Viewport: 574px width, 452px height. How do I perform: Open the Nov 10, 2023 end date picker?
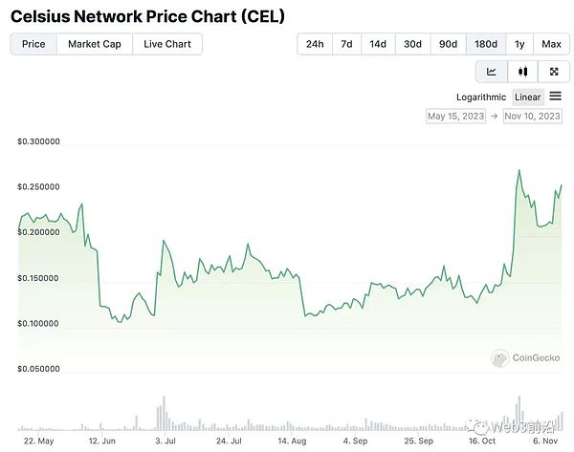click(534, 116)
